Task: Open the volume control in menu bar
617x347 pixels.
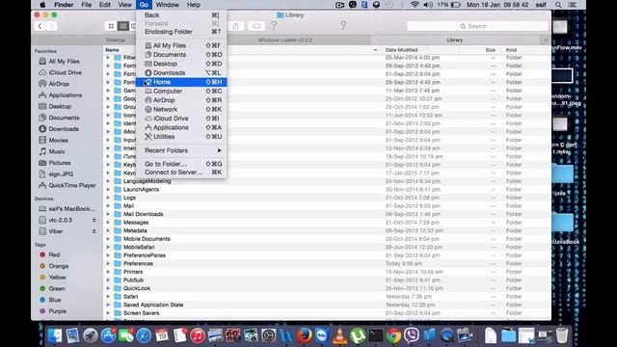Action: (x=428, y=5)
